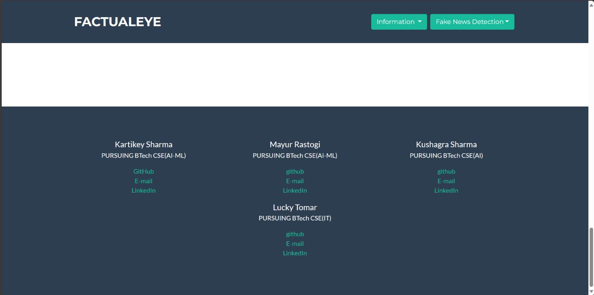Visit Kushagra Sharma's LinkedIn profile
Screen dimensions: 594x295
point(446,190)
